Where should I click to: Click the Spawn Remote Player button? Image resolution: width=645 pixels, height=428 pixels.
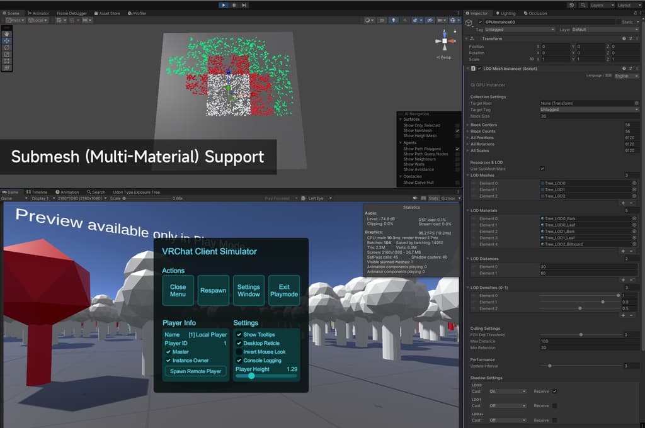point(196,371)
